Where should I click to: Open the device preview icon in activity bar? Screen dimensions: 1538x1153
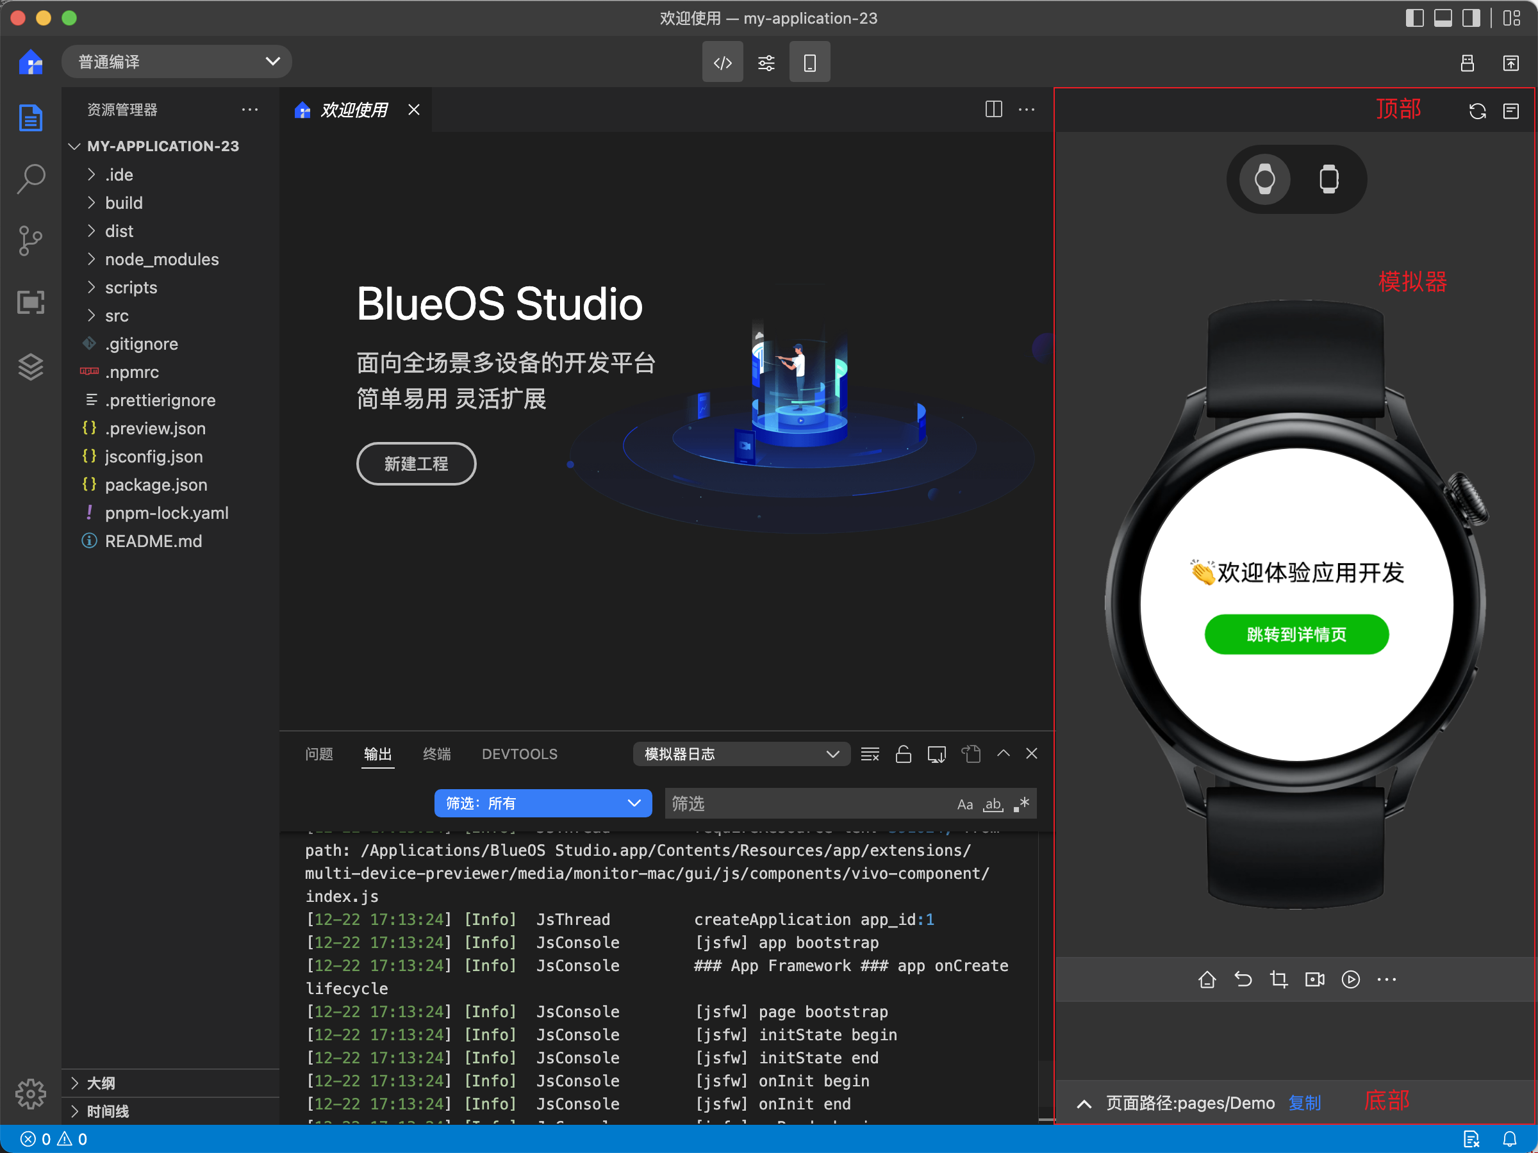[31, 302]
